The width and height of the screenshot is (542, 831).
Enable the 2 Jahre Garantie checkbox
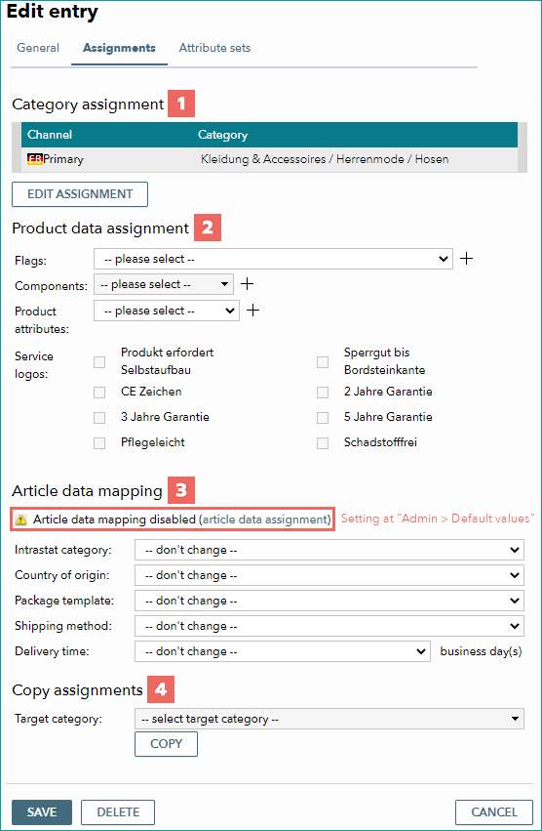click(323, 393)
